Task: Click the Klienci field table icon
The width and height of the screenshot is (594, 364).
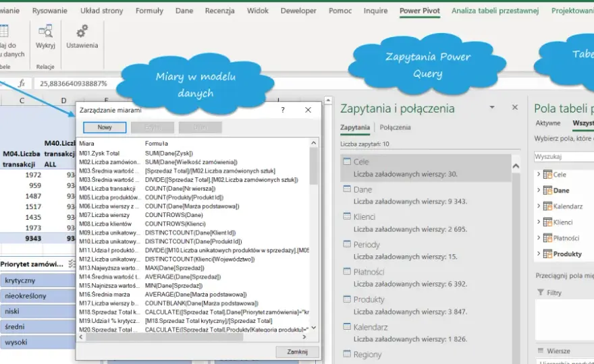Action: (547, 222)
